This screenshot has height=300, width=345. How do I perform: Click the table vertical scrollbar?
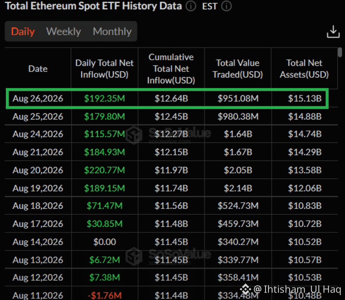(x=340, y=52)
